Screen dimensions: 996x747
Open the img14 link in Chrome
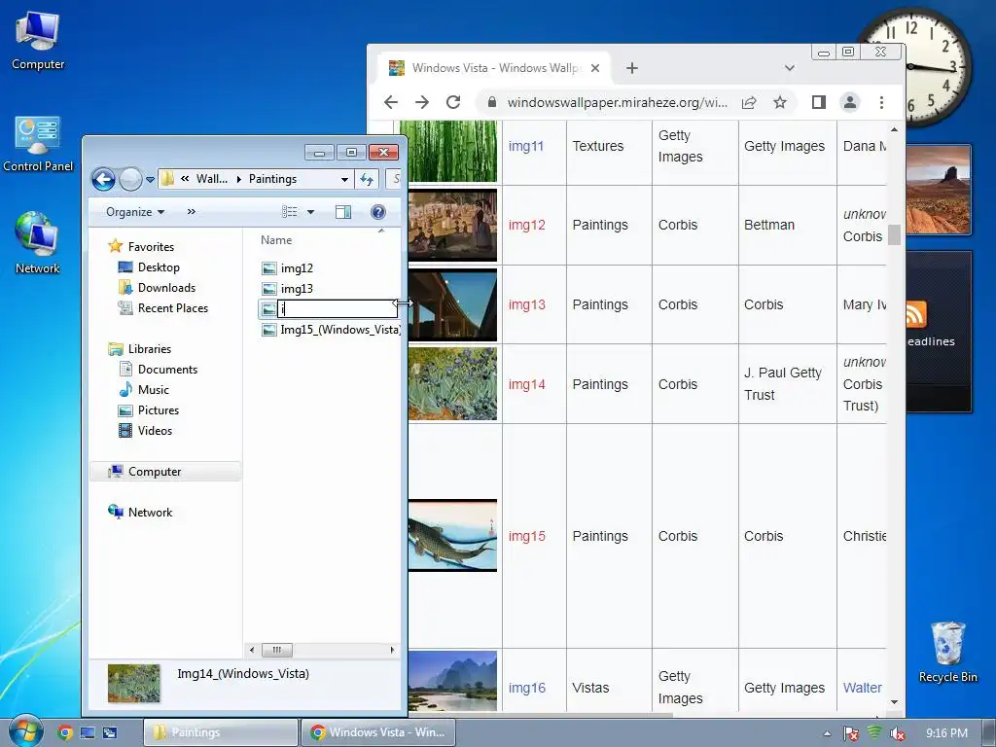pyautogui.click(x=526, y=384)
